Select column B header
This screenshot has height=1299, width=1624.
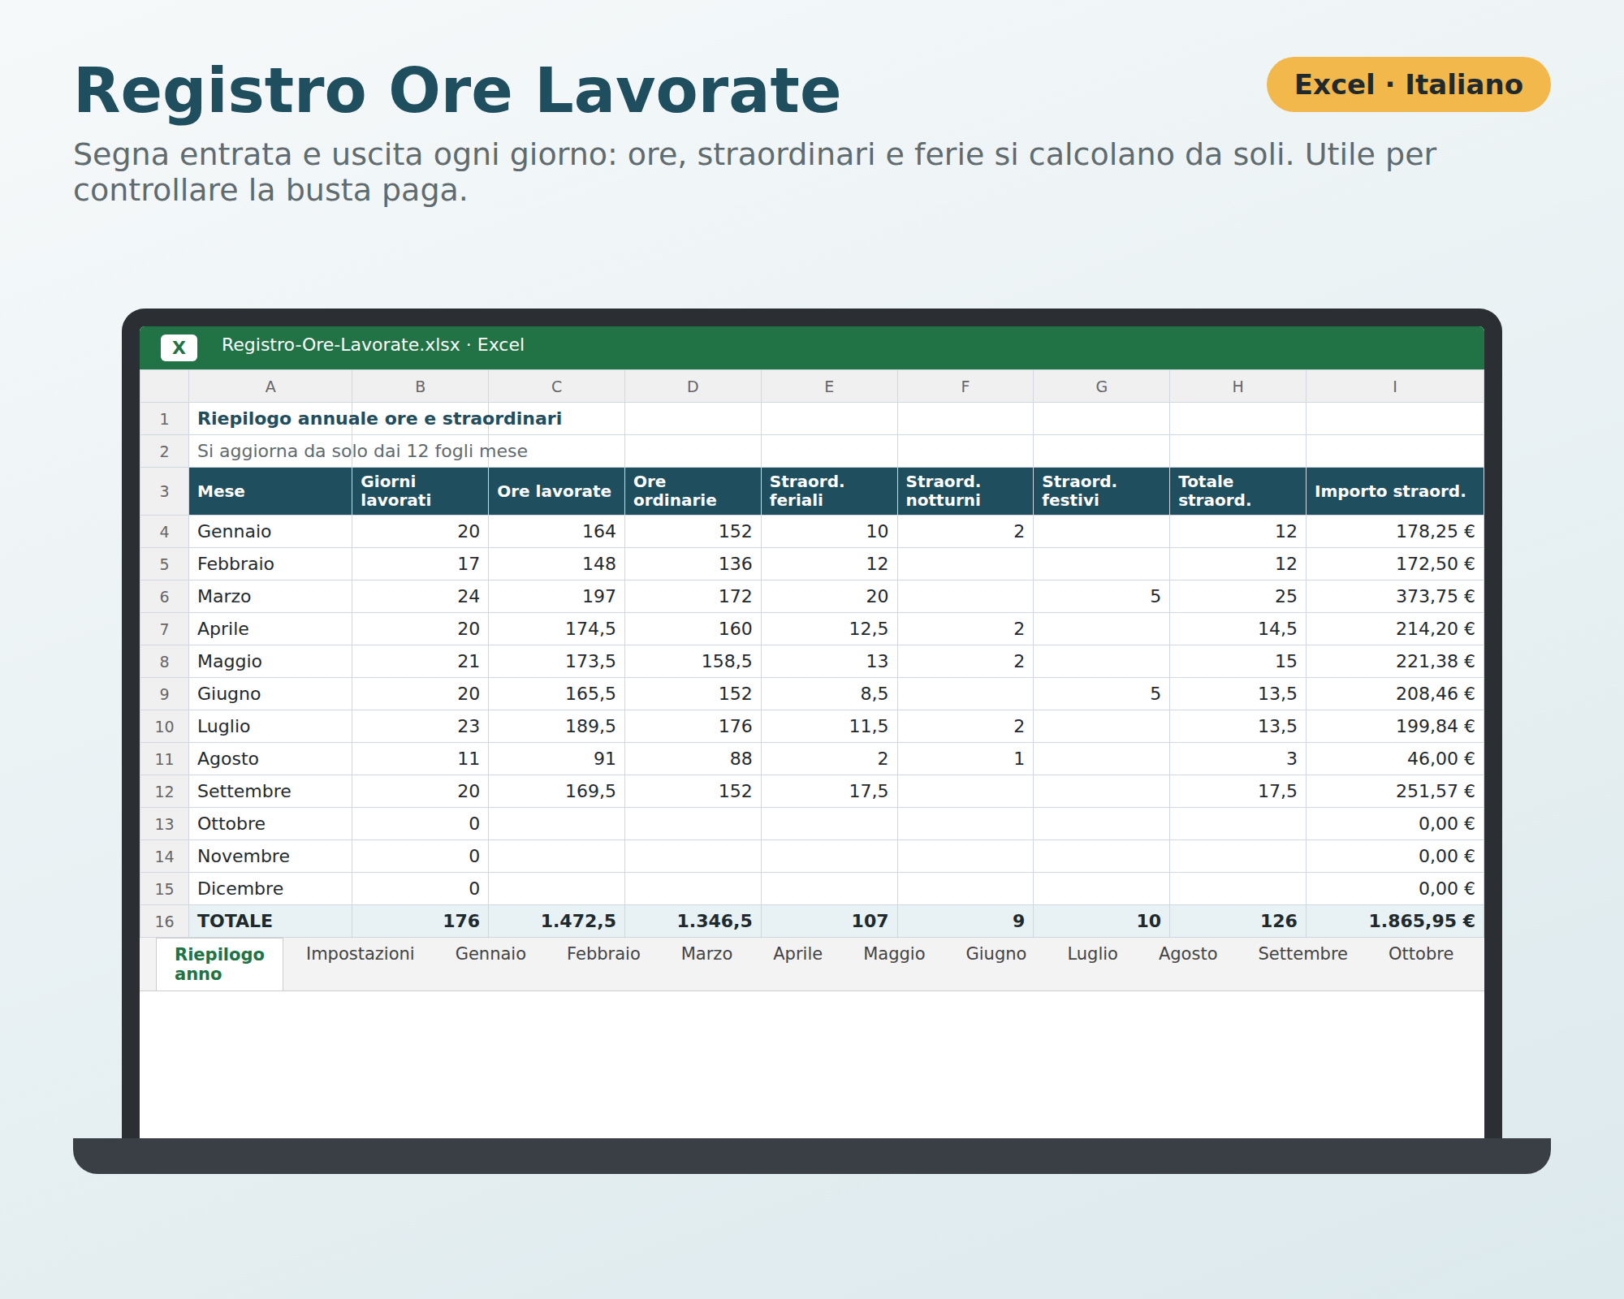click(x=420, y=386)
